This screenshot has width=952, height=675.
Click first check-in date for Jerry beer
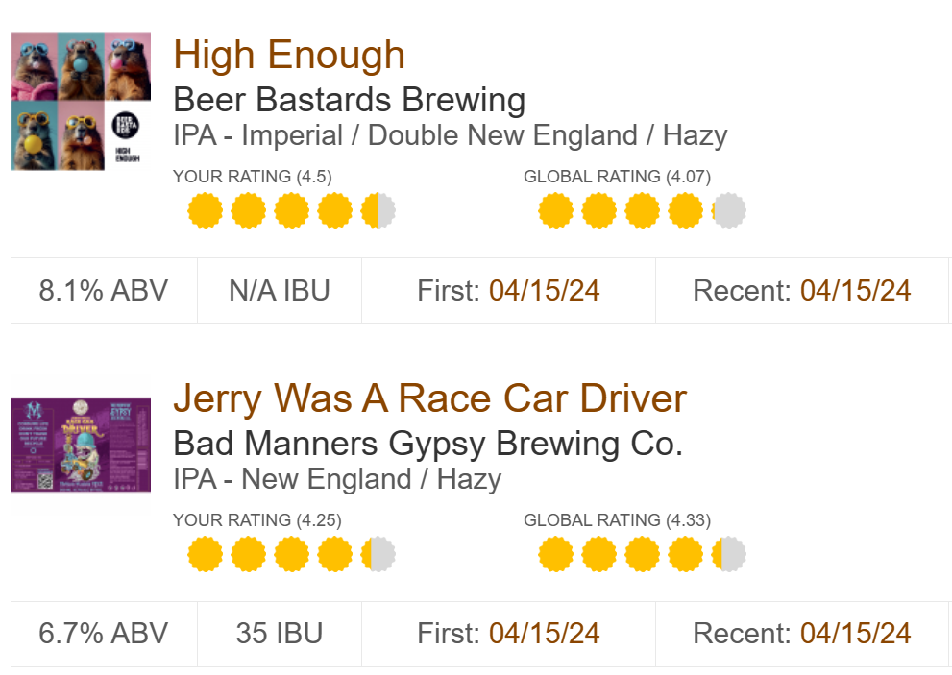coord(544,634)
